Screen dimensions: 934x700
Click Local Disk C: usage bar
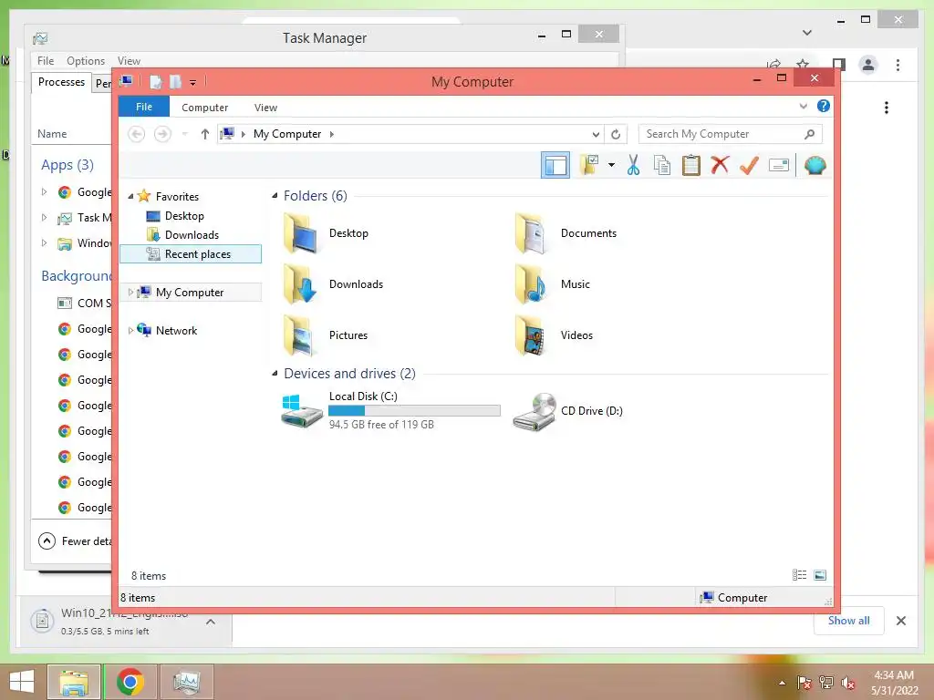[x=414, y=411]
